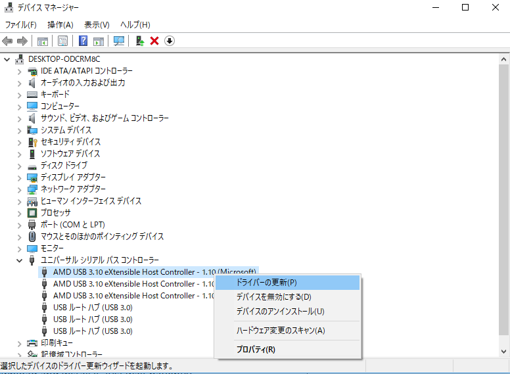Toggle the action pane toolbar icon
510x374 pixels.
tap(98, 41)
